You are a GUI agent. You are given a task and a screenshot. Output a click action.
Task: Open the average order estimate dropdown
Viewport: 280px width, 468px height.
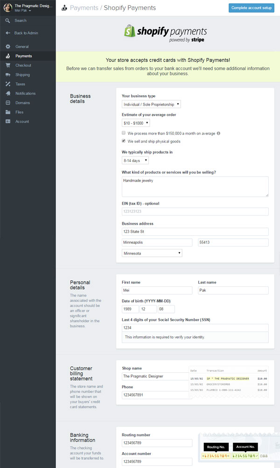[136, 123]
